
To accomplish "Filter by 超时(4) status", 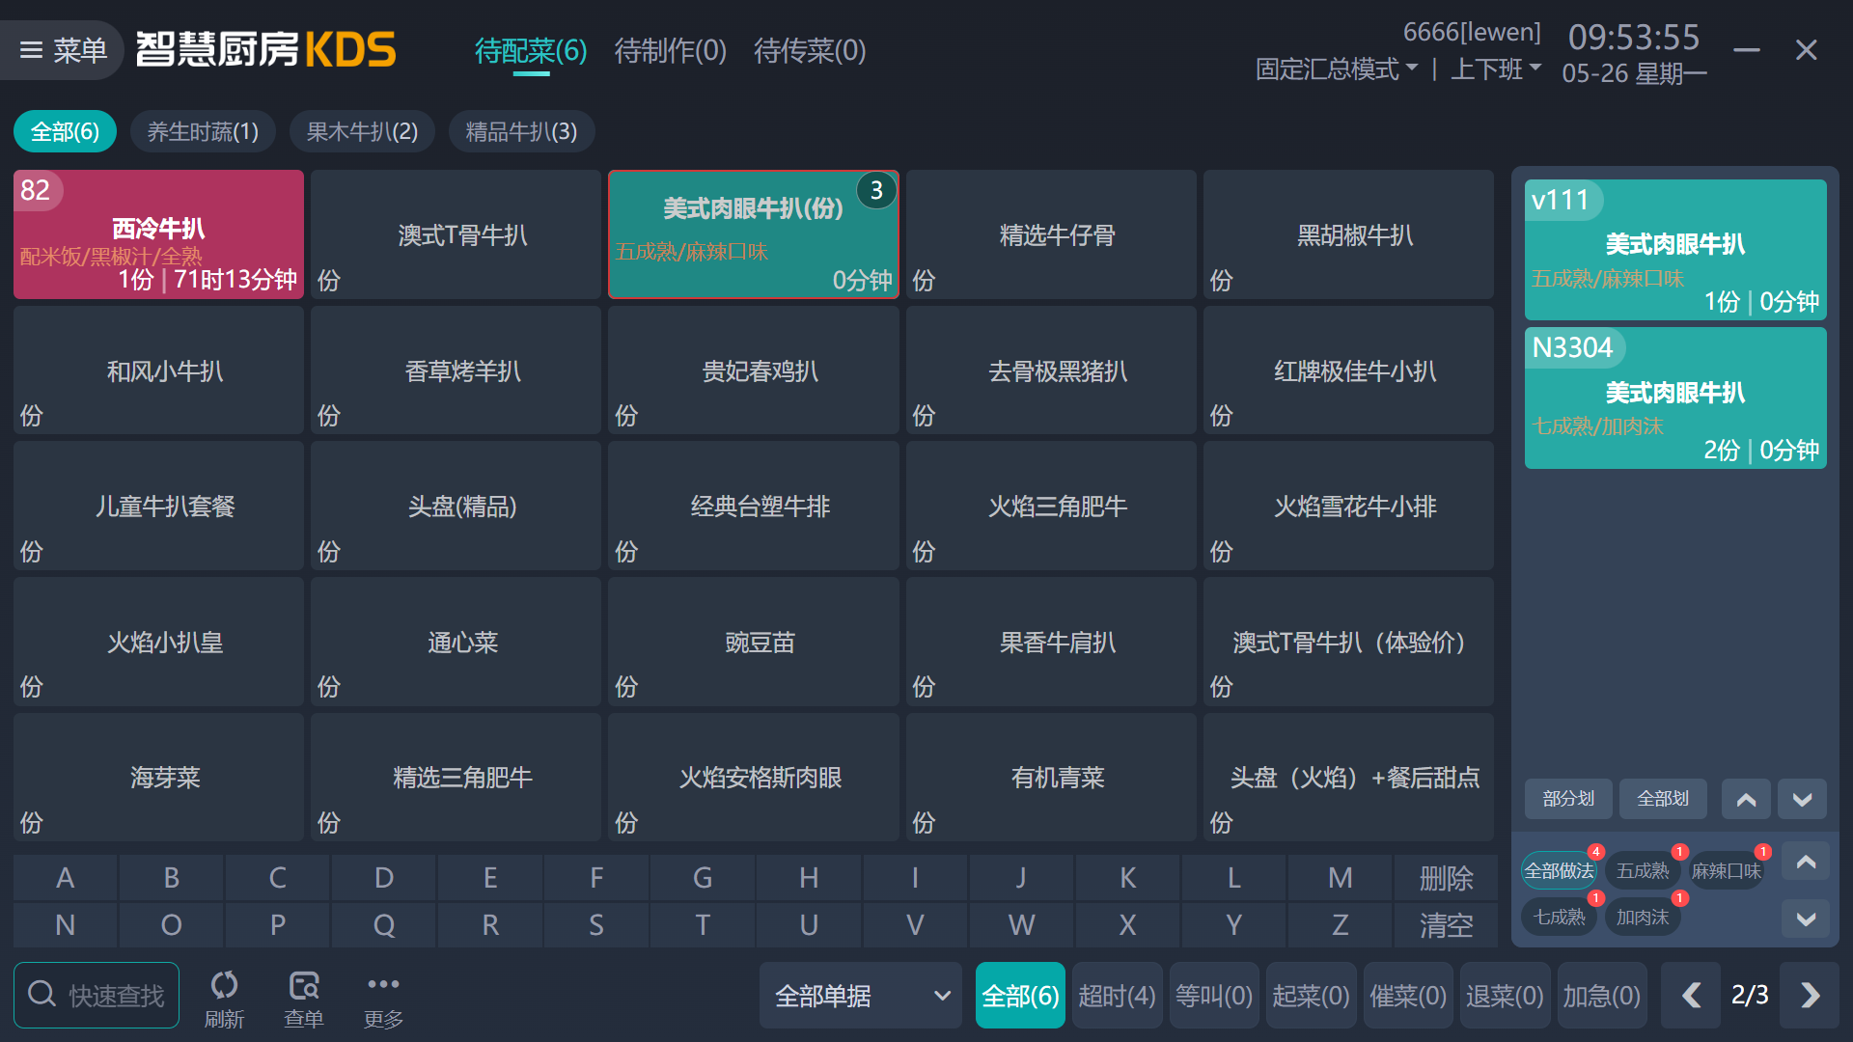I will pos(1117,995).
